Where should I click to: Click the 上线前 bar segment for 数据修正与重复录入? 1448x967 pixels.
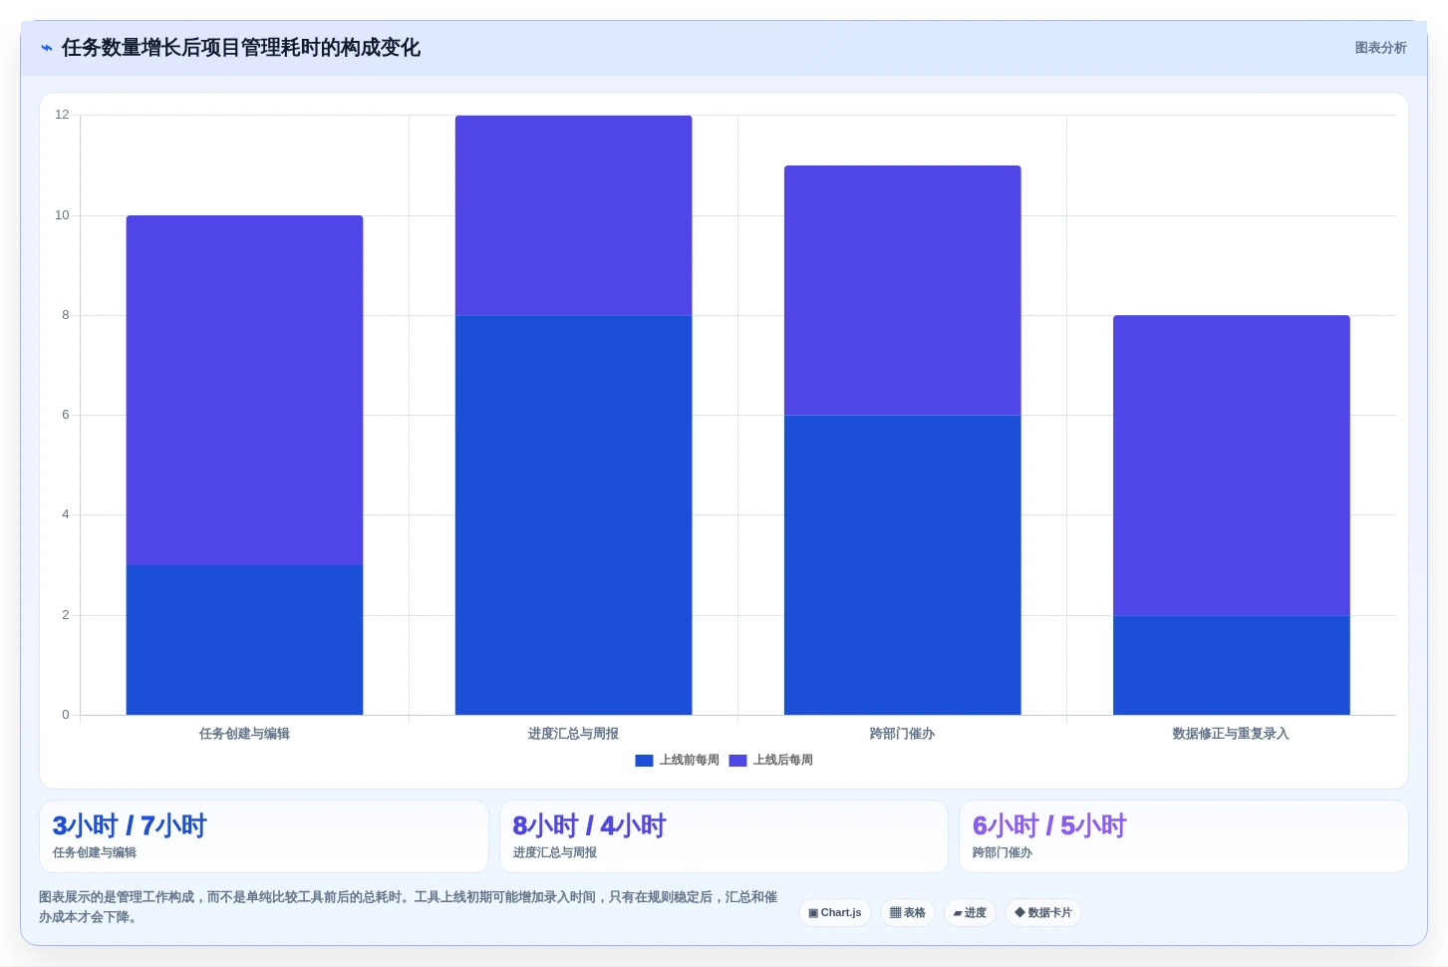pyautogui.click(x=1231, y=665)
